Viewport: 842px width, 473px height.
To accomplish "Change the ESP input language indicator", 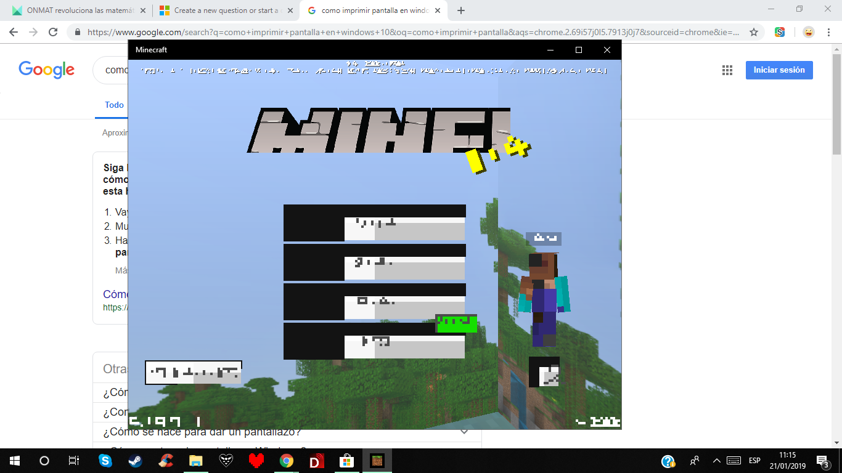I will click(x=754, y=461).
